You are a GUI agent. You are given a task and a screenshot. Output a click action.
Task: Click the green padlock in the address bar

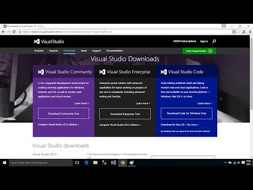[20, 32]
